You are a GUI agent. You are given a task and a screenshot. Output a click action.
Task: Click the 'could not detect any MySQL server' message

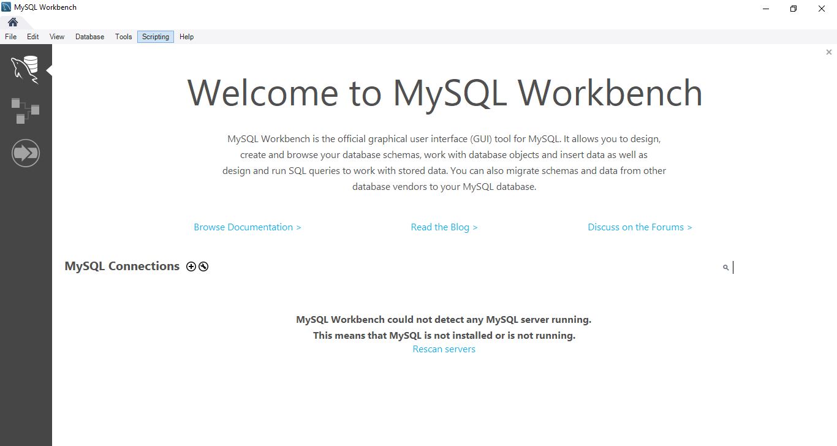(444, 320)
